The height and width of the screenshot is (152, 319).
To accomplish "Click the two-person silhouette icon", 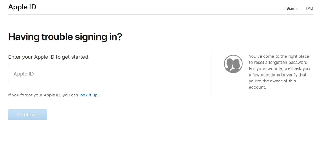I will (233, 64).
